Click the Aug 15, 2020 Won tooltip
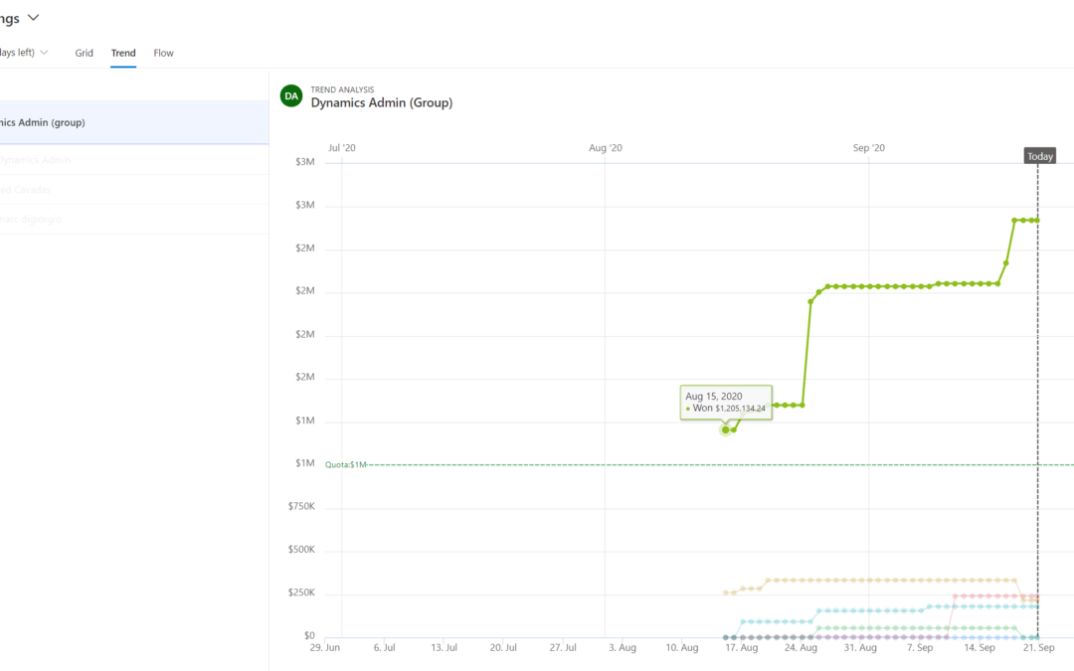The image size is (1074, 671). click(x=726, y=402)
